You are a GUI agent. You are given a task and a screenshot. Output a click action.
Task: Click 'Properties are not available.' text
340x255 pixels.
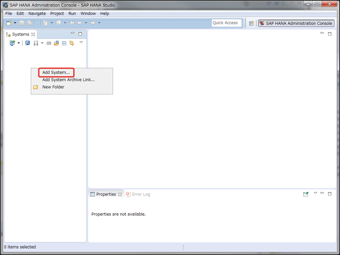pyautogui.click(x=118, y=214)
